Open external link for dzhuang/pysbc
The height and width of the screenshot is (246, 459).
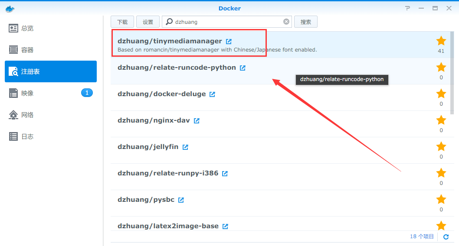[x=181, y=200]
